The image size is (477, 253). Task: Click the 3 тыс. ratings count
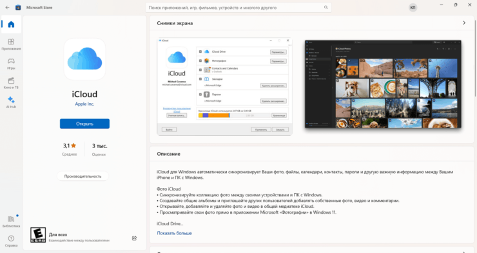click(99, 146)
